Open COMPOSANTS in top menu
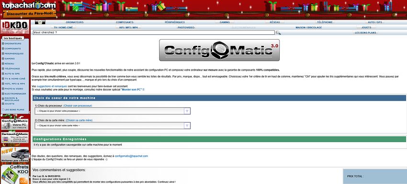This screenshot has width=407, height=184. (124, 22)
